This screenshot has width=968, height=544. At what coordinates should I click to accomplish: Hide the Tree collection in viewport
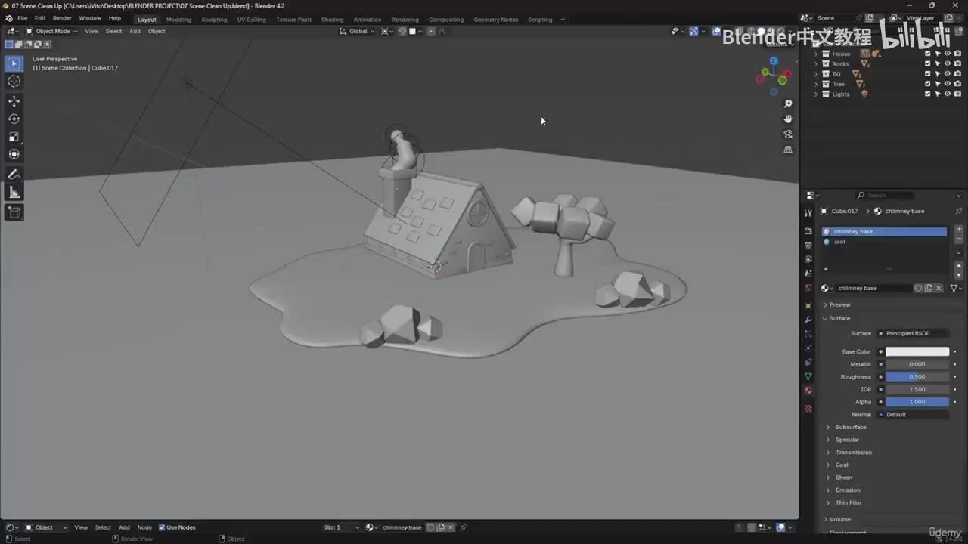pyautogui.click(x=948, y=84)
